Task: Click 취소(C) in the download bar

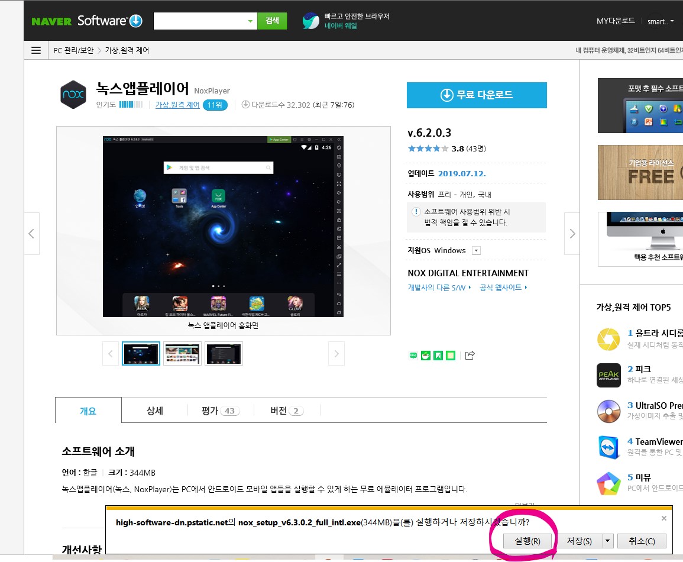Action: click(x=642, y=541)
